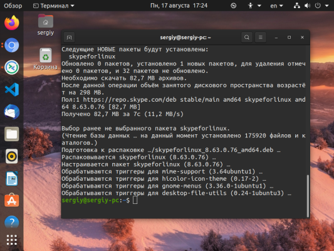Open a new terminal tab button

coord(69,38)
